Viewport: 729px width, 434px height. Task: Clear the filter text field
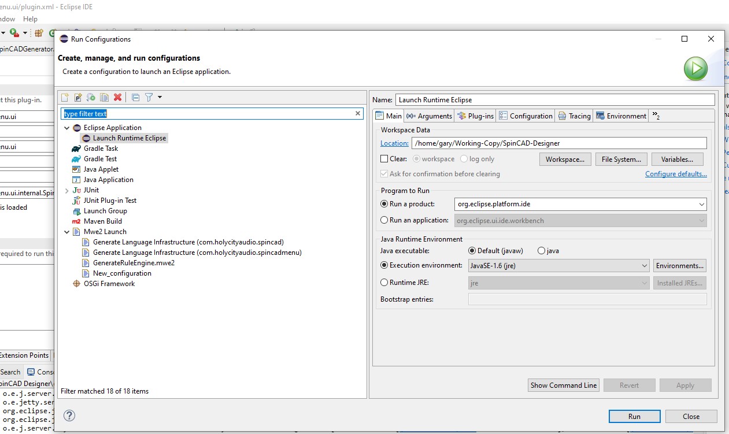(358, 114)
